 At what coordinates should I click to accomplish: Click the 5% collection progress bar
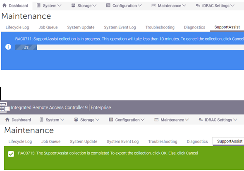click(129, 47)
